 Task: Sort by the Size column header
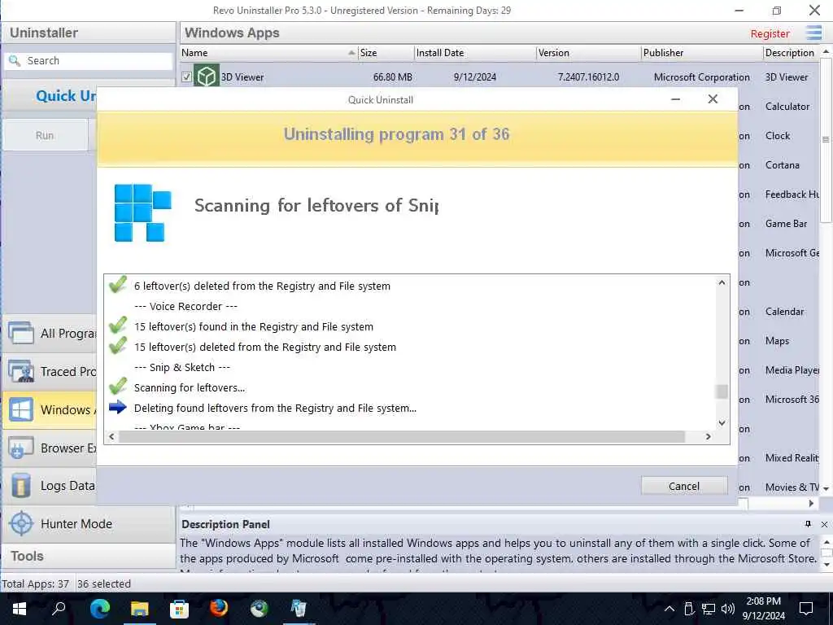386,53
